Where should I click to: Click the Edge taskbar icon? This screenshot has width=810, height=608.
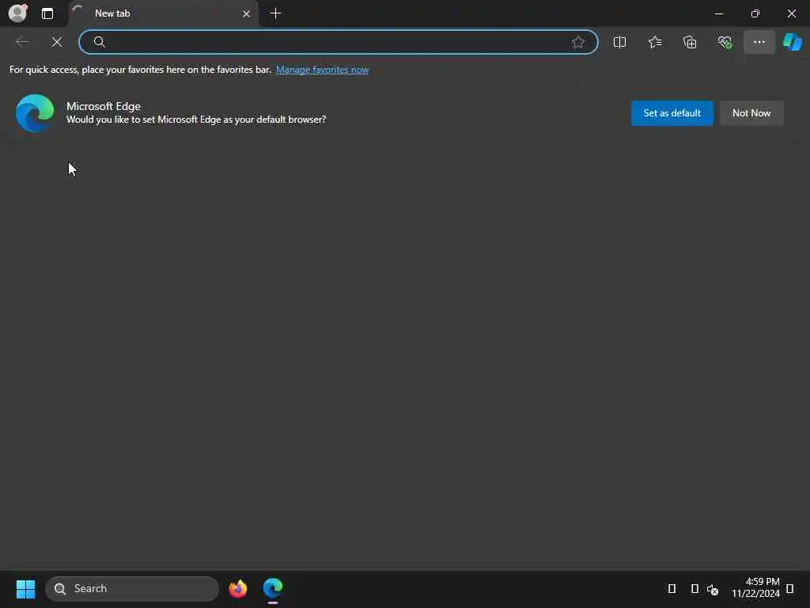click(273, 589)
